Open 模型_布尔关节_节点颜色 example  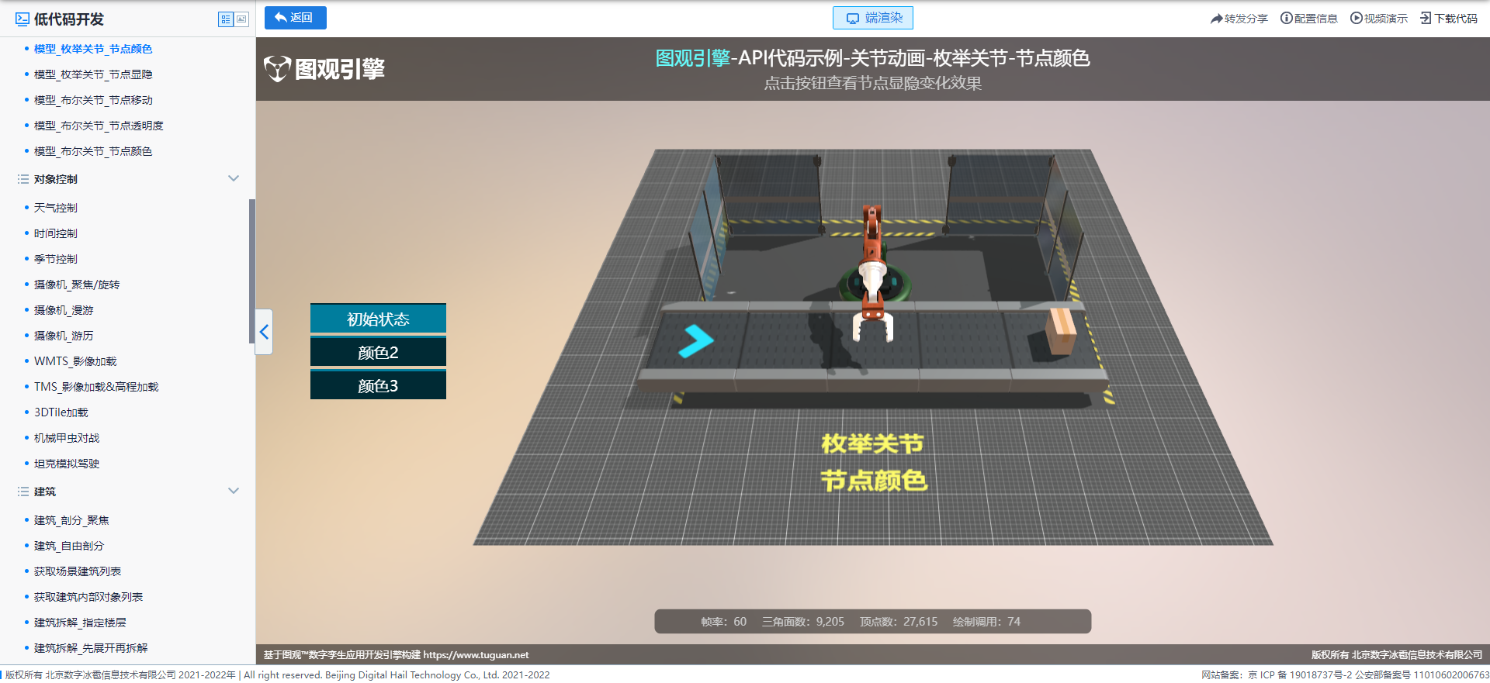(x=93, y=151)
